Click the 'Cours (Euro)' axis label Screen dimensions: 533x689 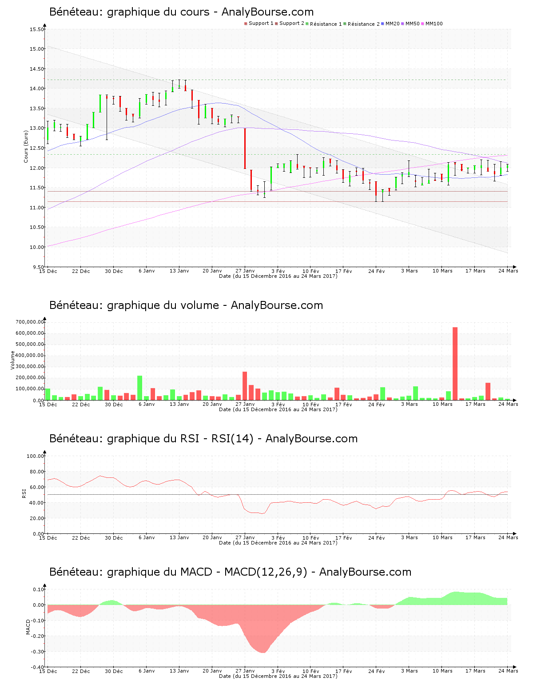tap(26, 146)
